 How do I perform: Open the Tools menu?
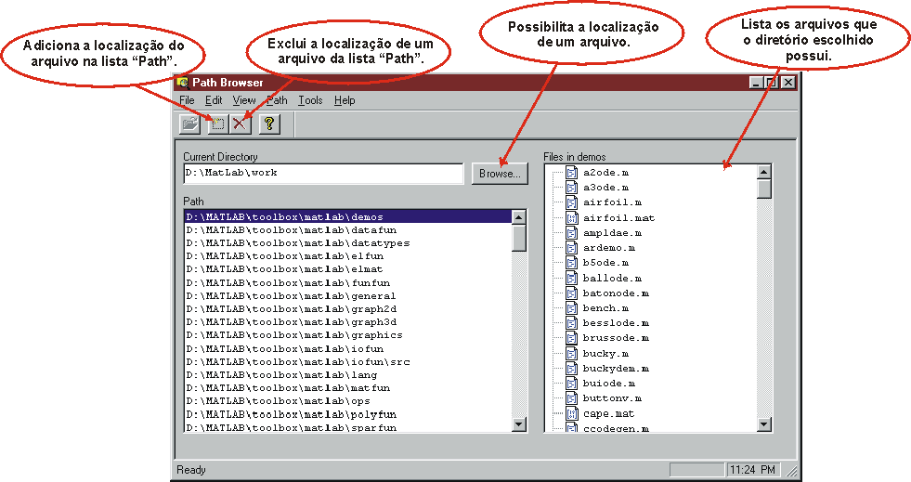tap(310, 100)
